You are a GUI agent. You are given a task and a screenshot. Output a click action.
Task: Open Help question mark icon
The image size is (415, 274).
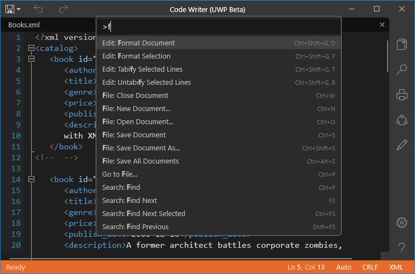click(x=401, y=248)
